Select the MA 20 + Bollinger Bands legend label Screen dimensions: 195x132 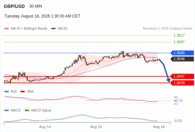point(29,29)
